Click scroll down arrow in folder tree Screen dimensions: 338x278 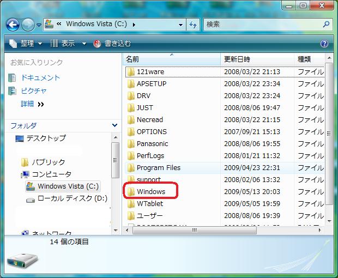pos(116,231)
